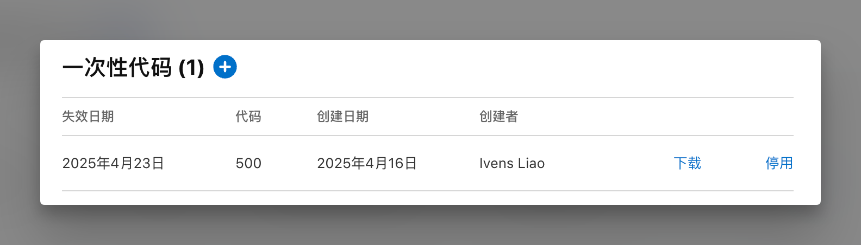Click the gray backdrop left of card
Viewport: 861px width, 245px height.
[x=20, y=122]
